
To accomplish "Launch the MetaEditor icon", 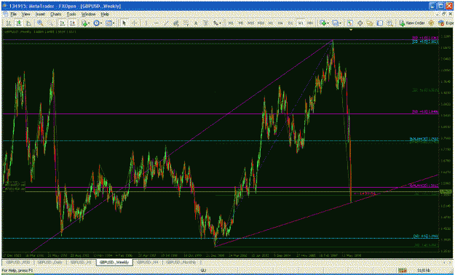I will [432, 23].
